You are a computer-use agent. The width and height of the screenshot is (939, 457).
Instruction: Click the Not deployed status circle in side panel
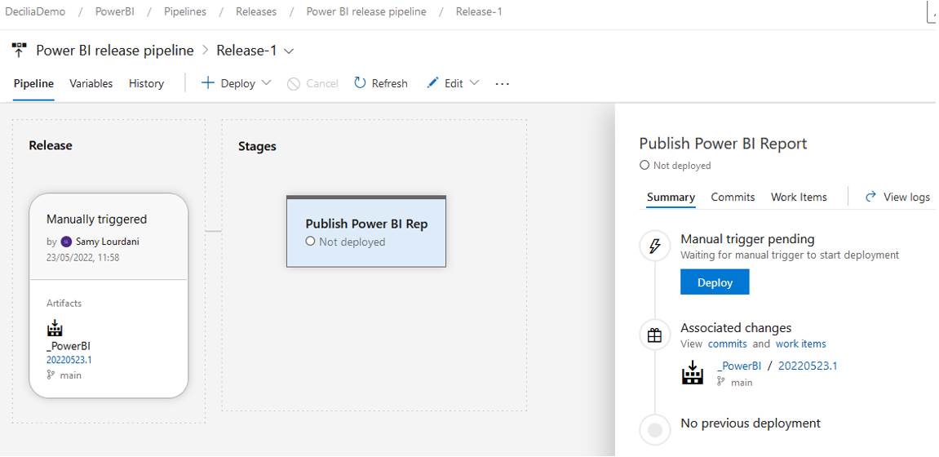click(x=644, y=166)
